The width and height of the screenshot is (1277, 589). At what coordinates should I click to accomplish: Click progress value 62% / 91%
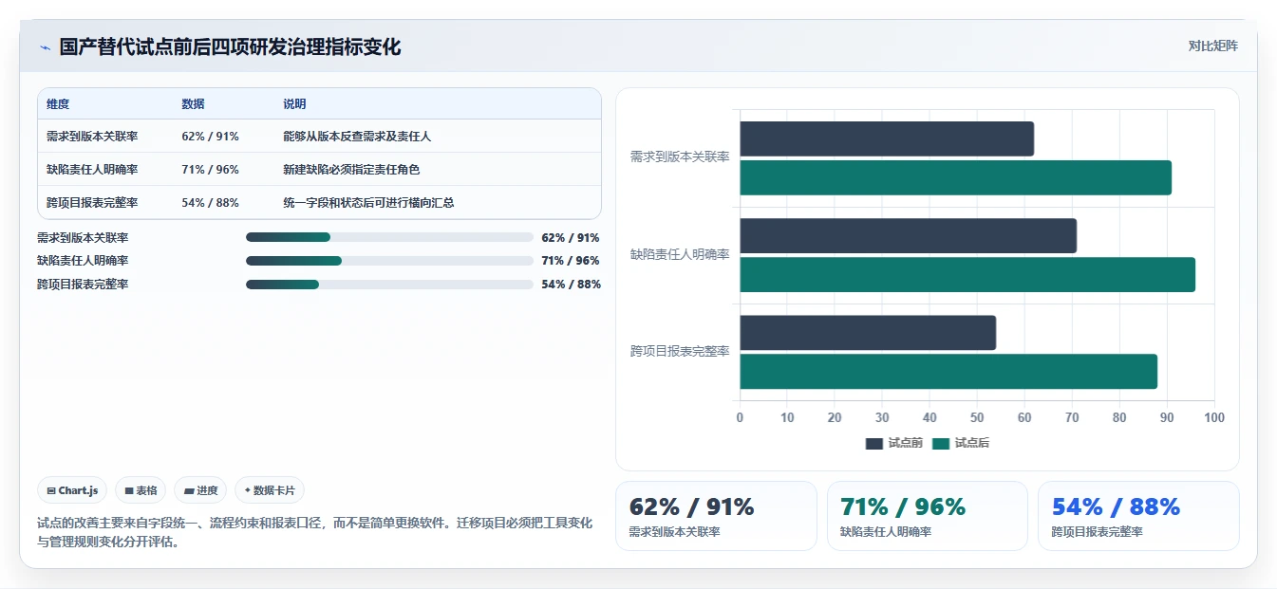pyautogui.click(x=571, y=237)
